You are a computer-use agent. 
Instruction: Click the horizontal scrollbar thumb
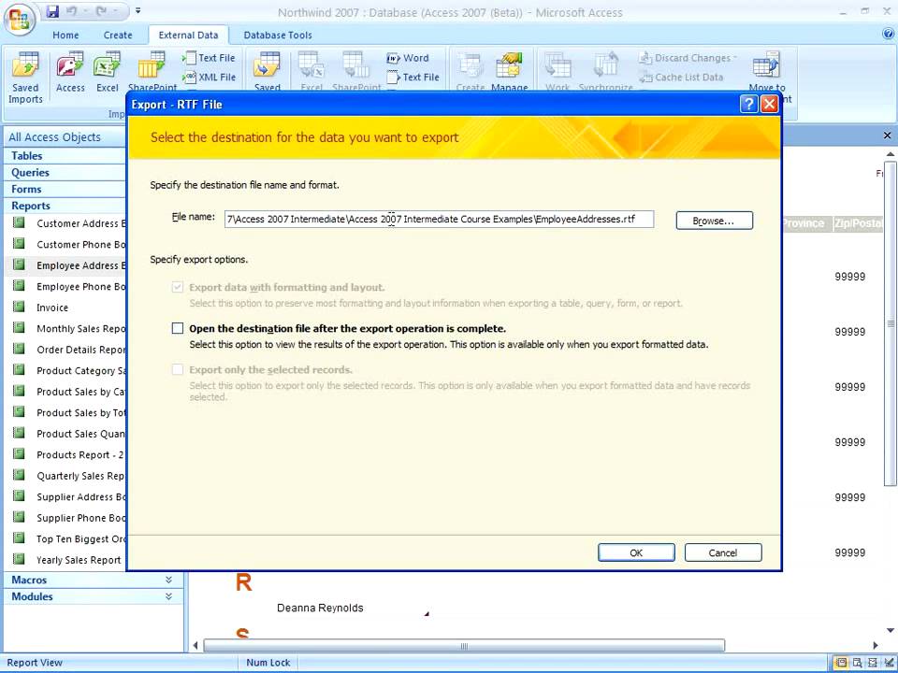tap(464, 646)
